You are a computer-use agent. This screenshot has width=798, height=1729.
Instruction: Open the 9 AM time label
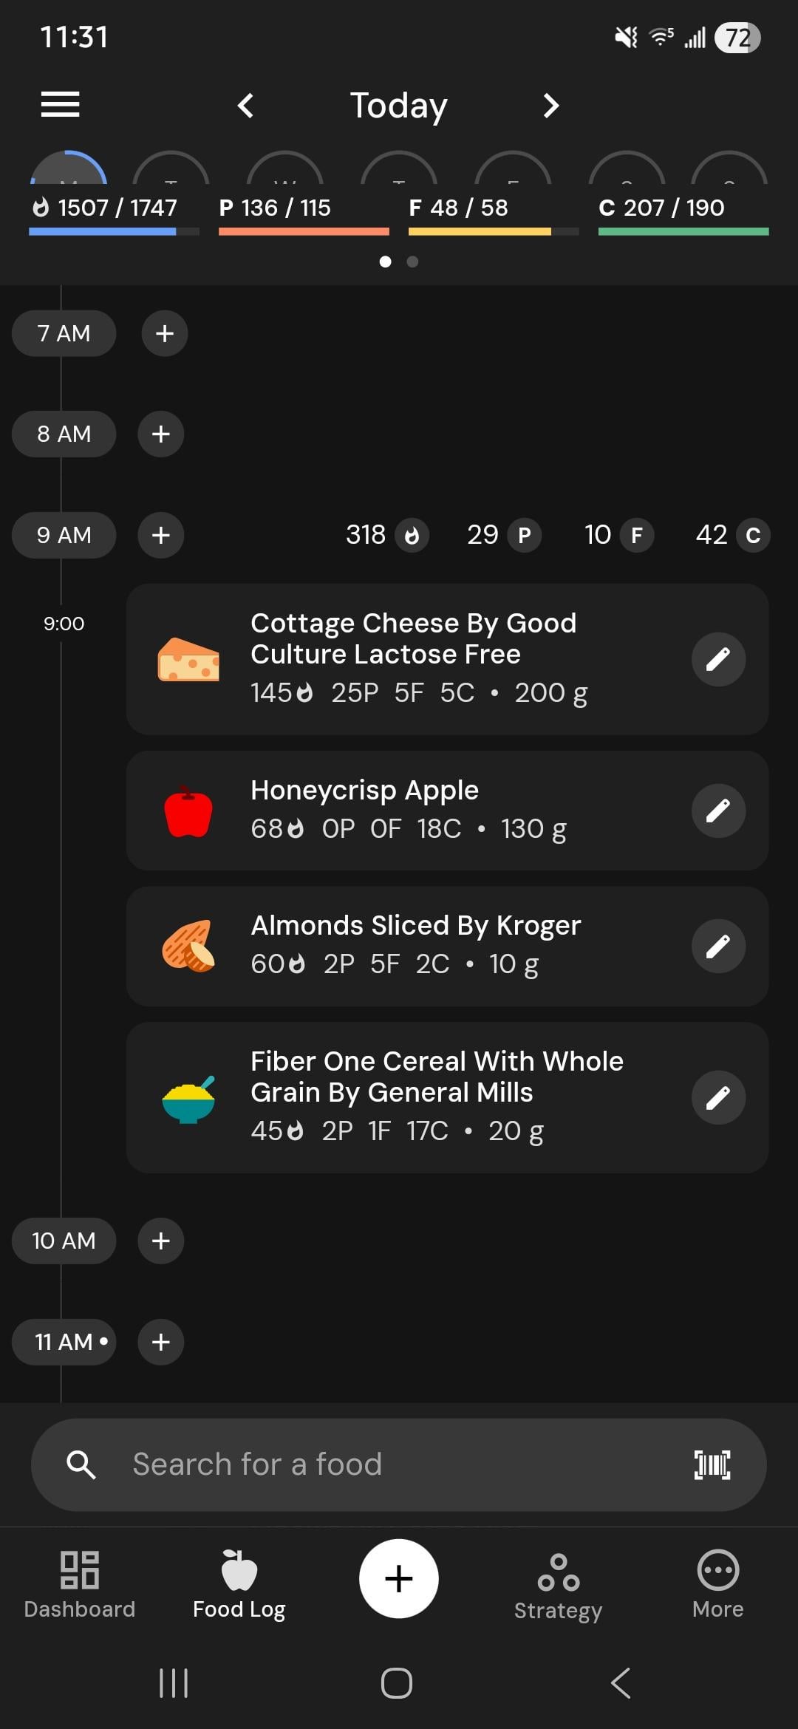tap(64, 535)
